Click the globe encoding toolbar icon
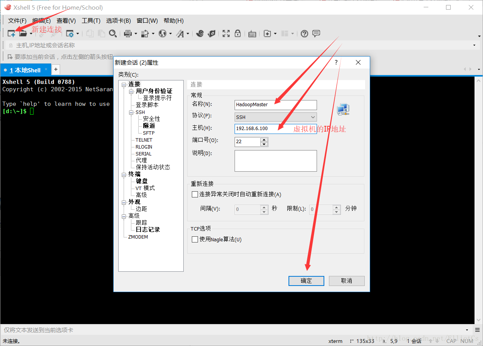This screenshot has height=346, width=483. 163,33
